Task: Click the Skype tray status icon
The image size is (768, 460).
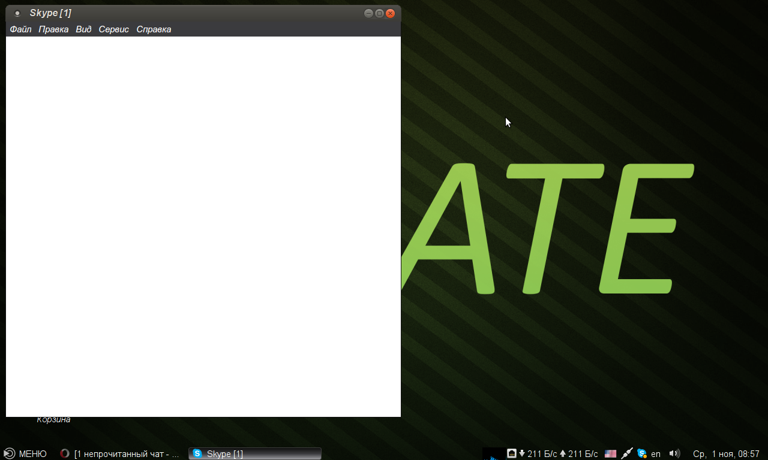Action: click(x=641, y=454)
